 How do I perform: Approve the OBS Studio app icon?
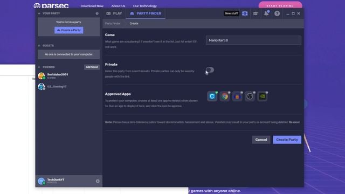click(250, 96)
